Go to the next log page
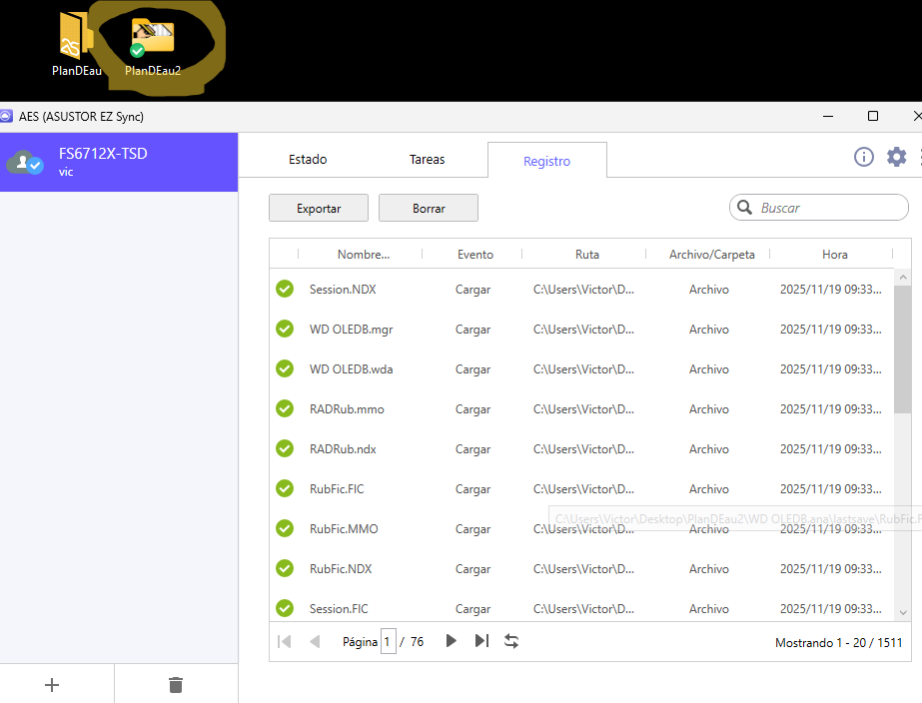922x703 pixels. click(451, 641)
